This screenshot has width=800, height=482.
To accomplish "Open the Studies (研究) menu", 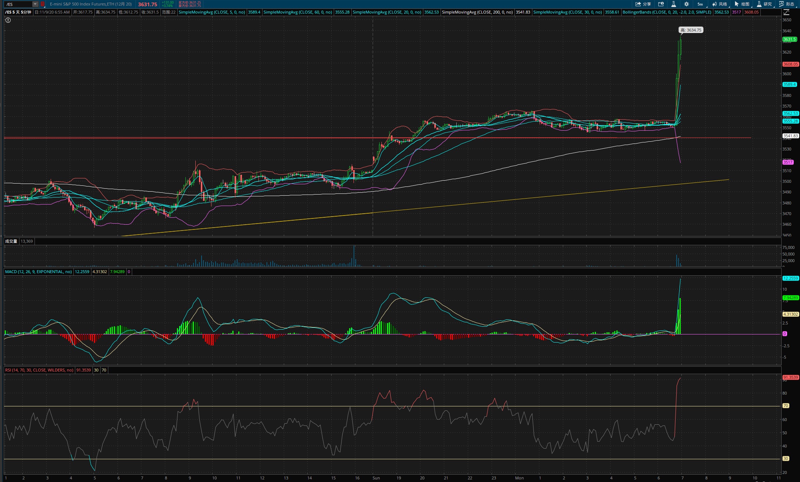I will [765, 4].
